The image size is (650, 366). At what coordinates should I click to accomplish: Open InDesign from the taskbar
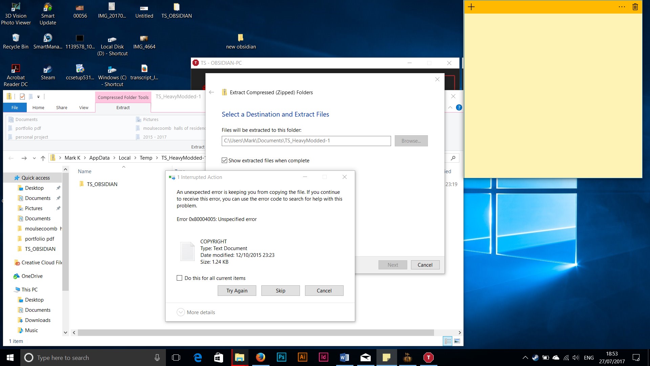[x=323, y=357]
